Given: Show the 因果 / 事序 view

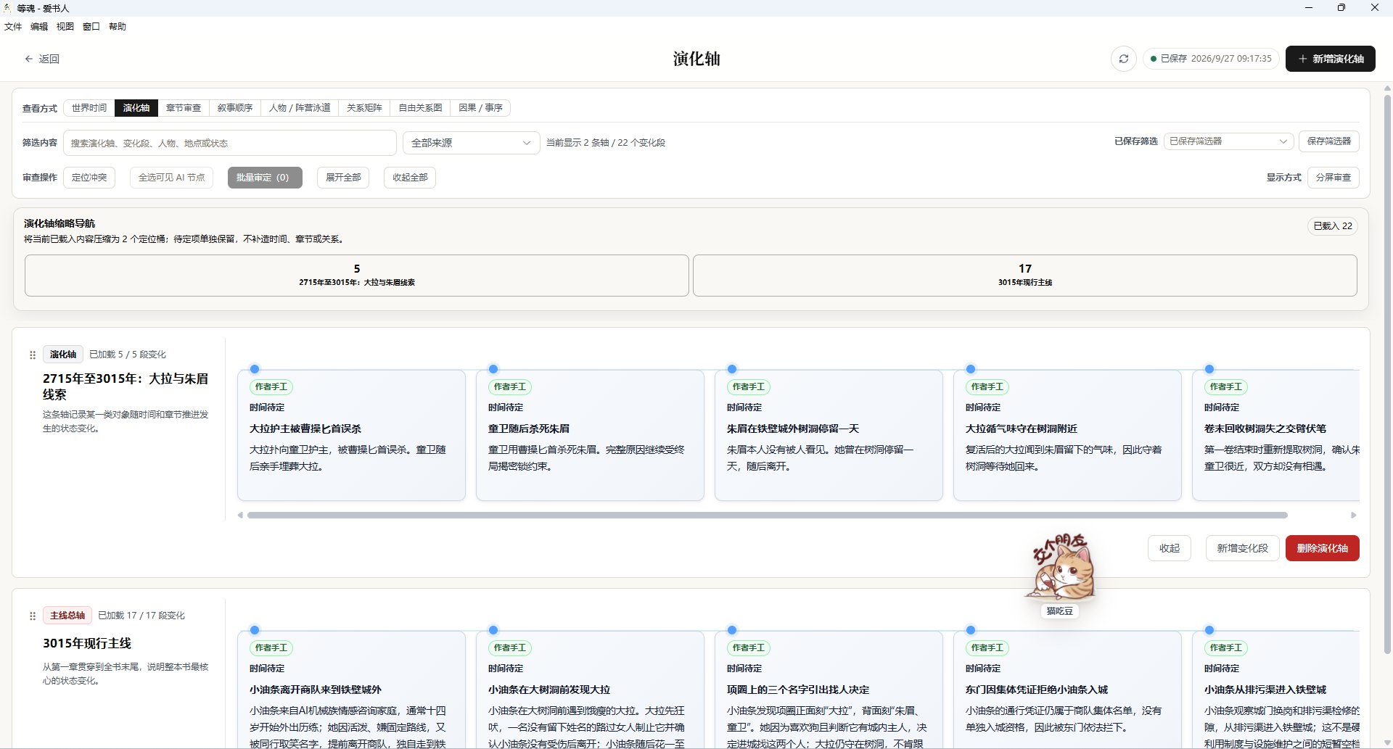Looking at the screenshot, I should click(480, 108).
